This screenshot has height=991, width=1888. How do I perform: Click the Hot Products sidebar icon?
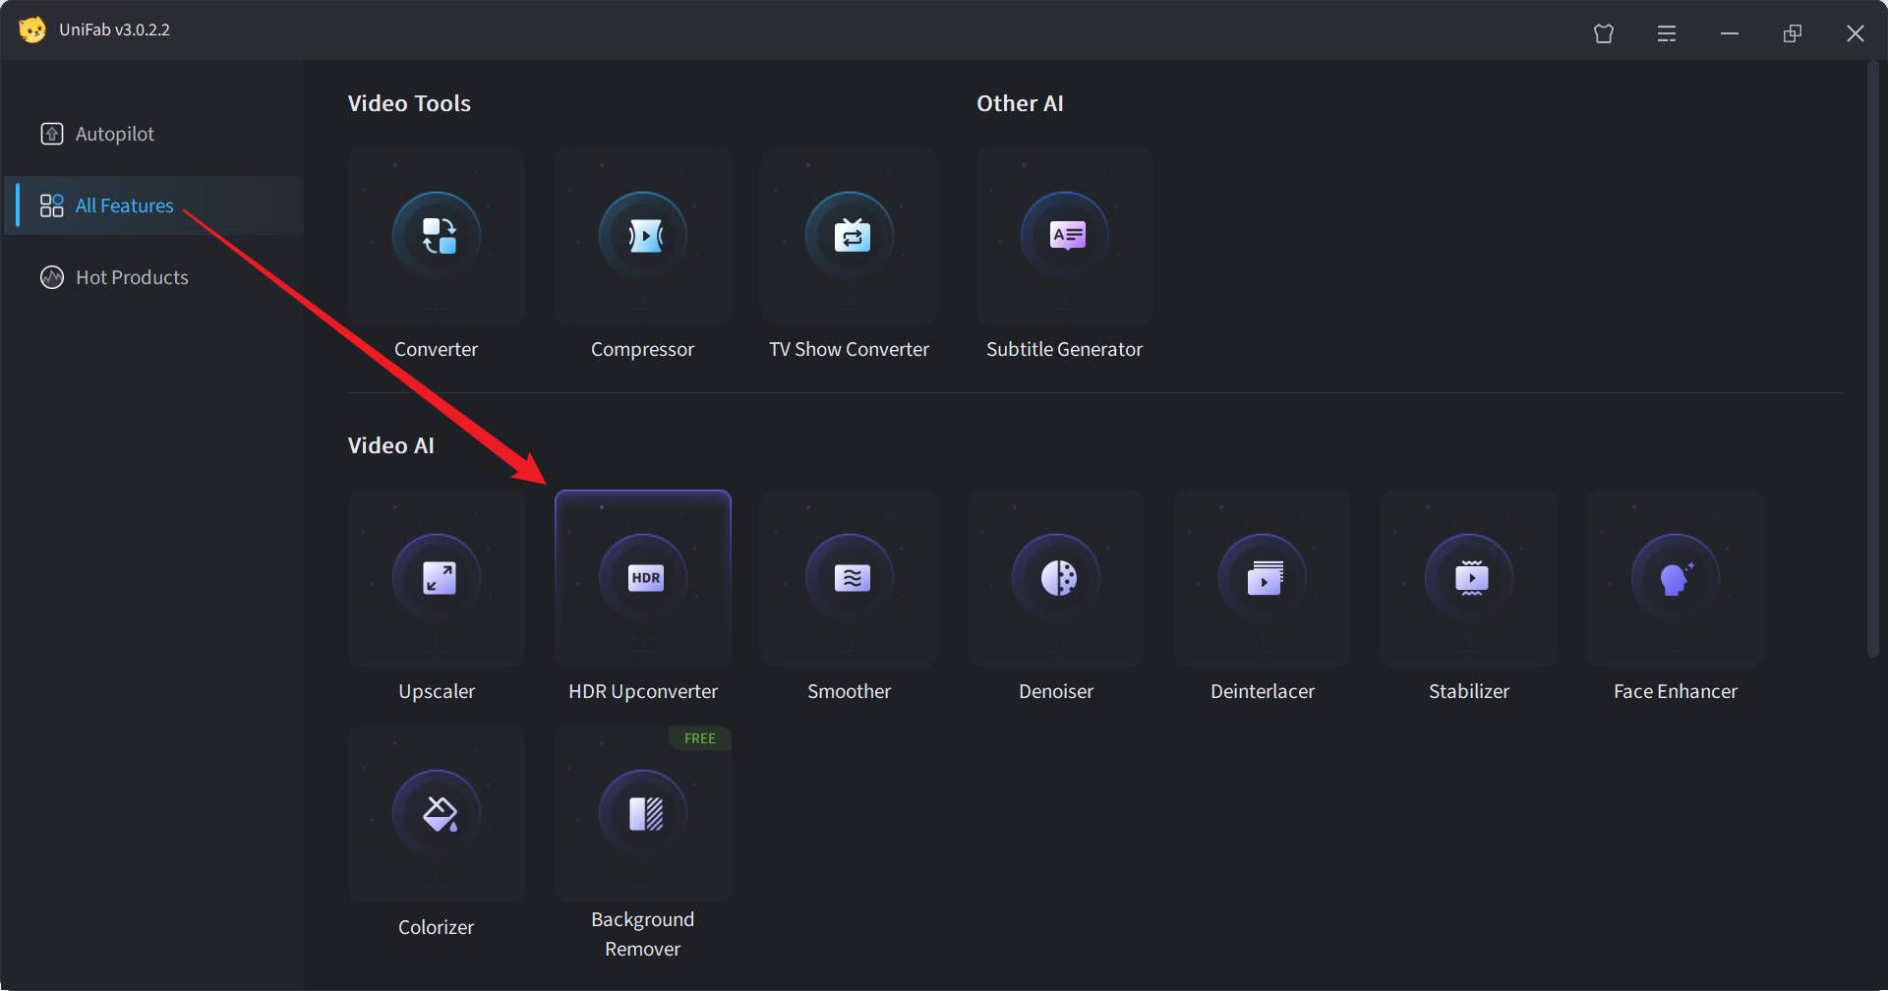(x=52, y=277)
